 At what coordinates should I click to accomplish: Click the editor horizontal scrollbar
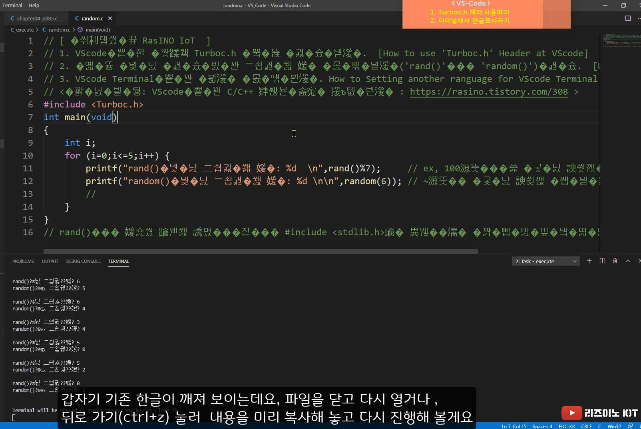pos(261,251)
